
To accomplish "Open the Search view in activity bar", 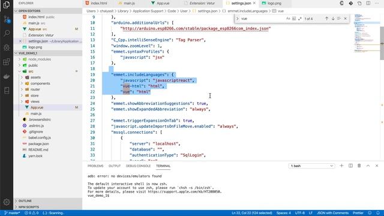I will click(x=7, y=33).
